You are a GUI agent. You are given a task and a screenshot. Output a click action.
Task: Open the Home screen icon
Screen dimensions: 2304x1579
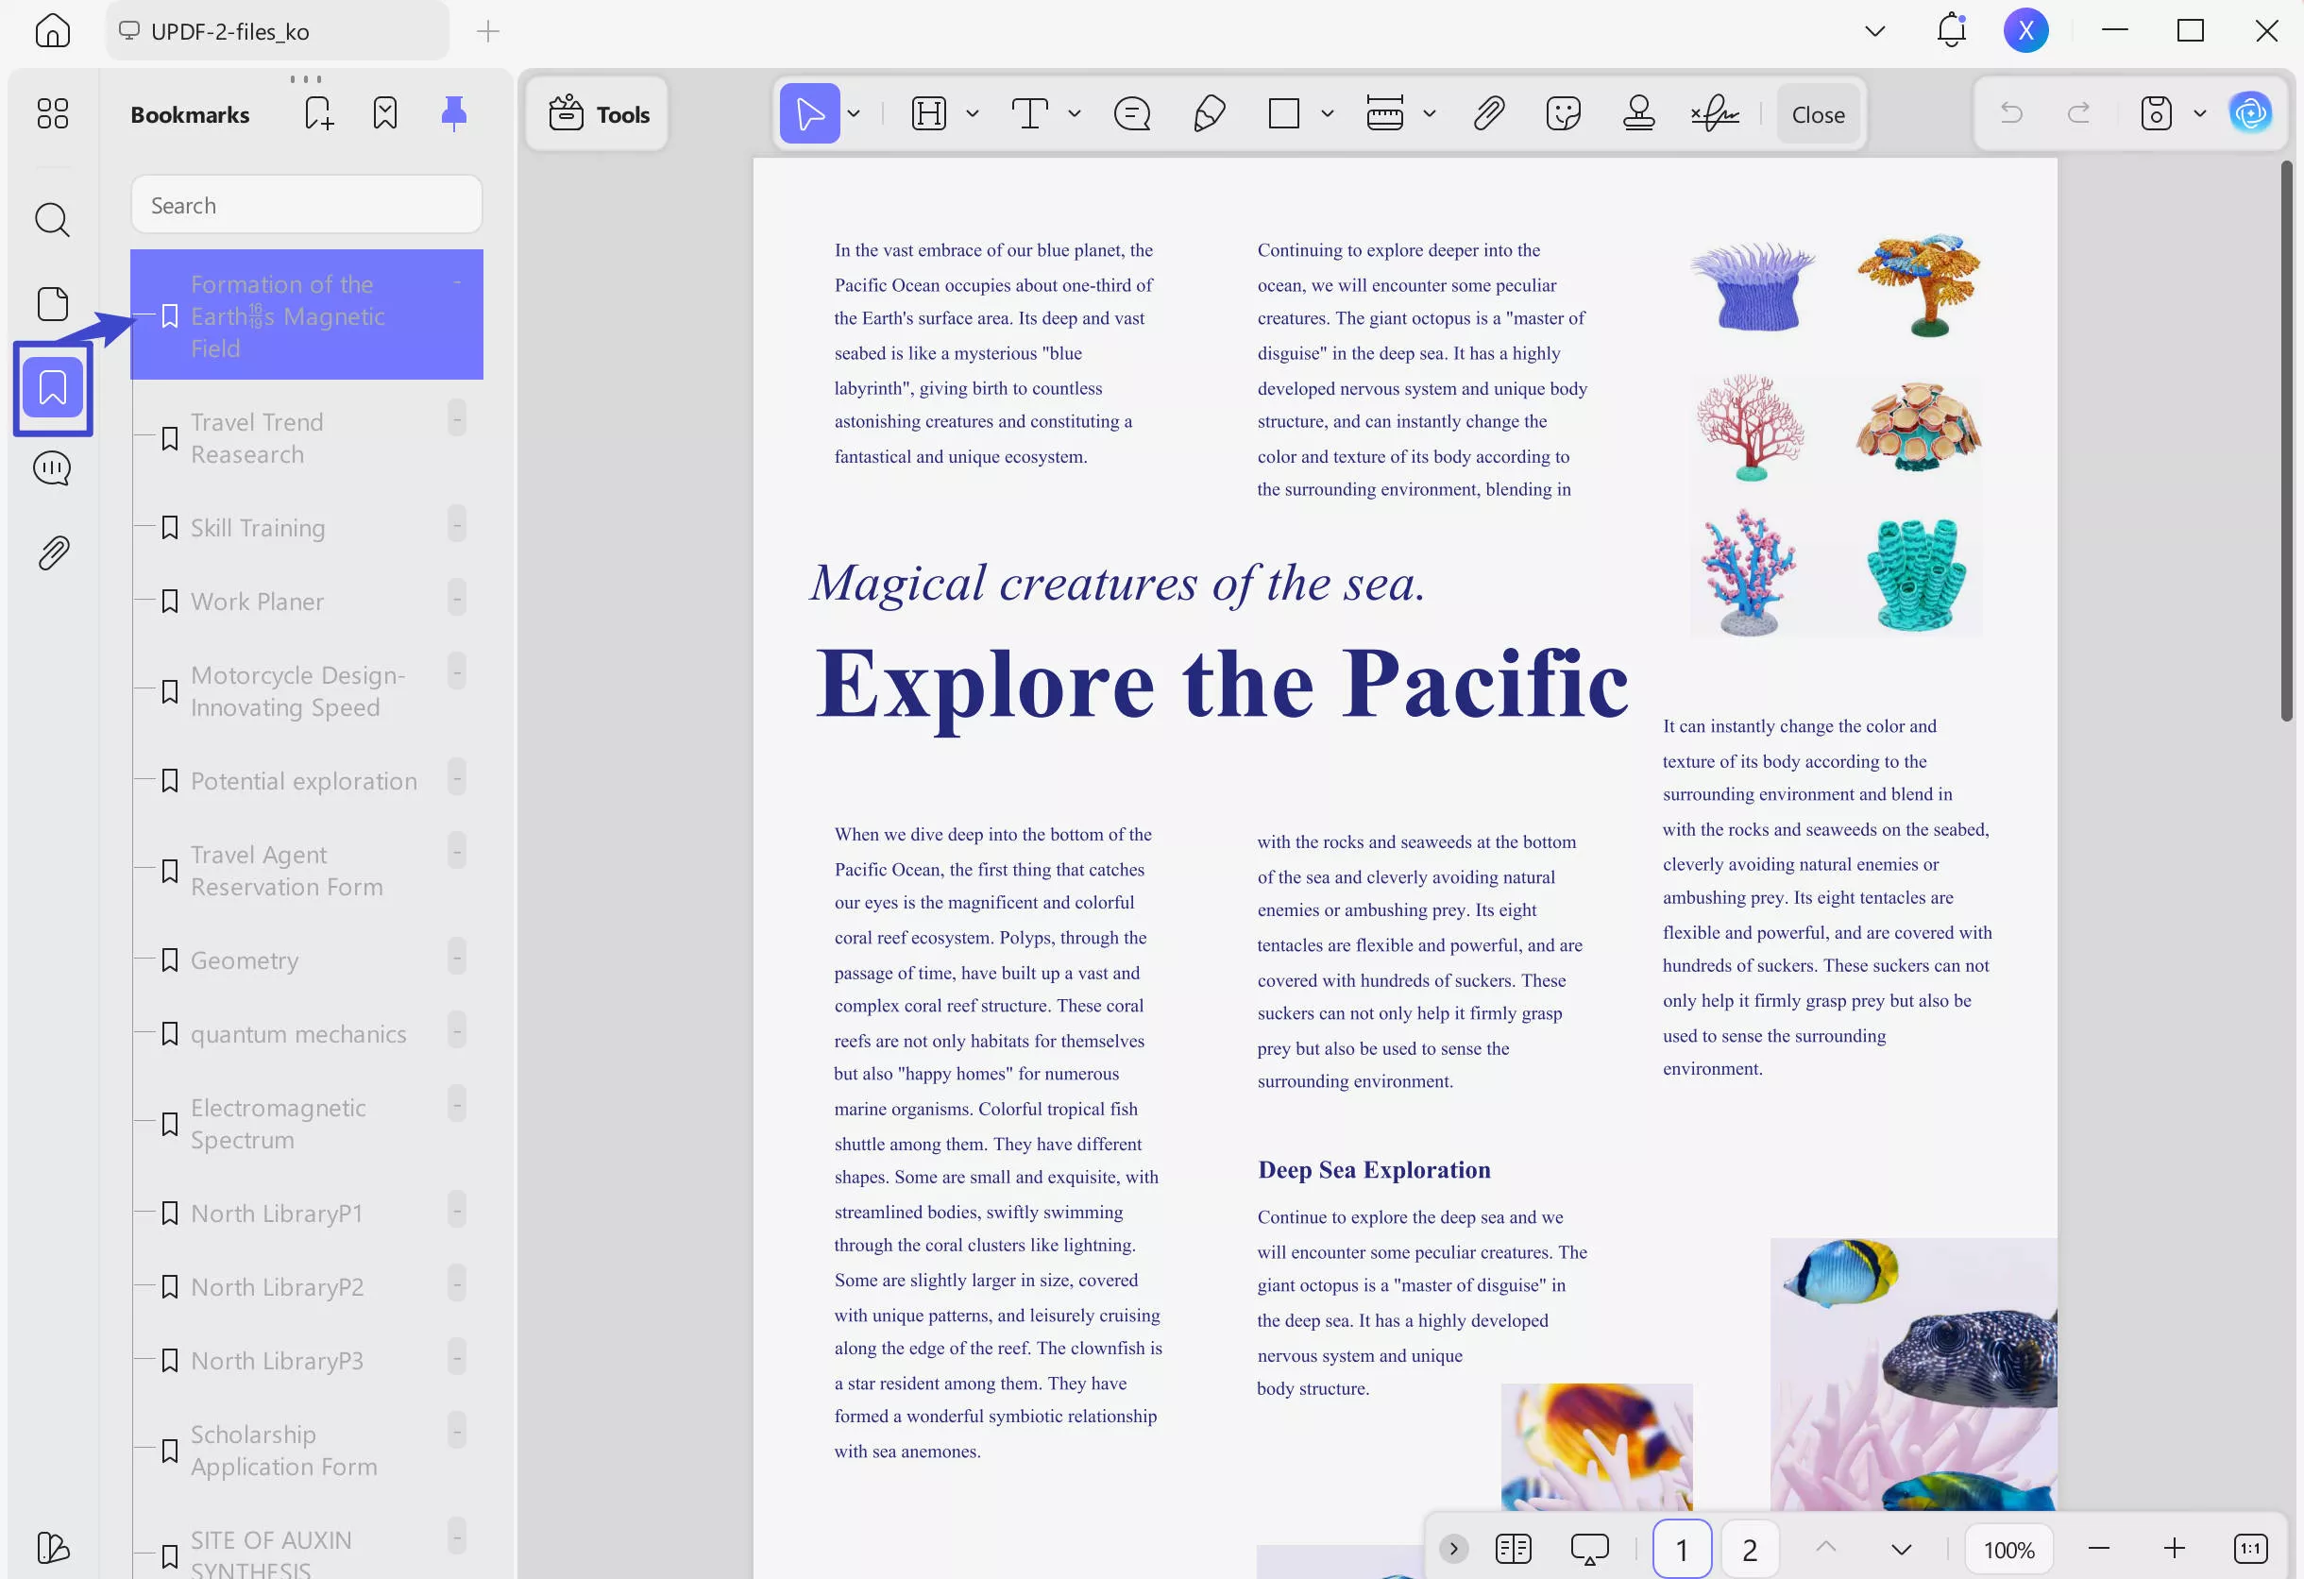pos(53,31)
